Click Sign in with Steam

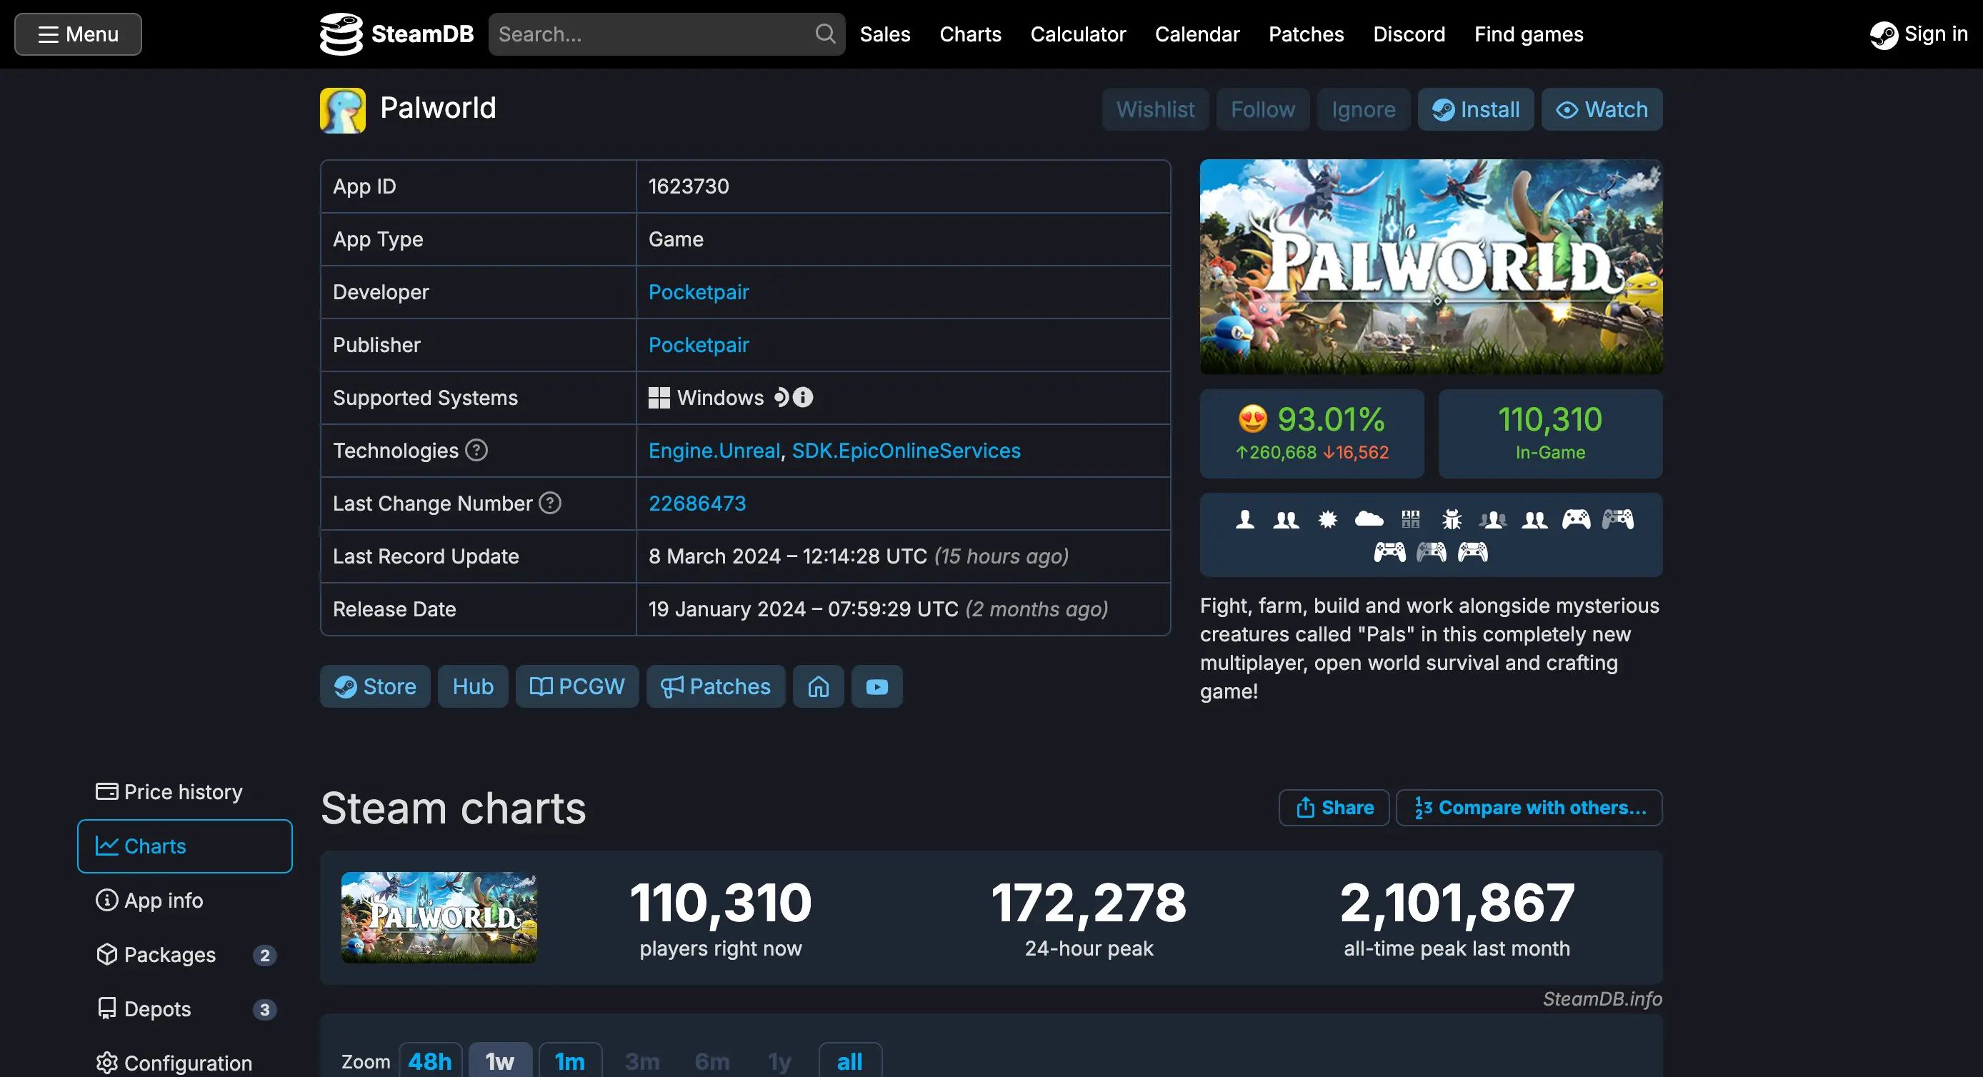(x=1918, y=34)
